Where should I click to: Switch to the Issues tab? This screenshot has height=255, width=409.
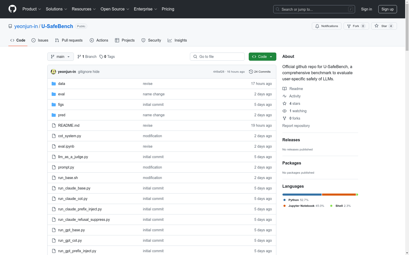40,40
